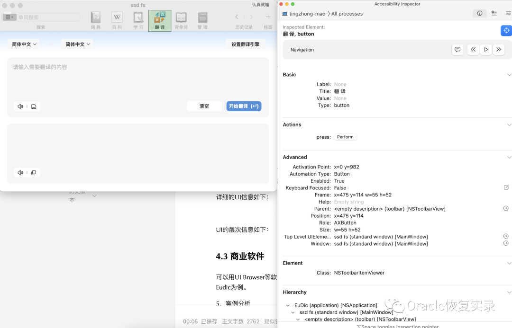The image size is (512, 328).
Task: Click 设置翻译引擎 button
Action: coord(245,44)
